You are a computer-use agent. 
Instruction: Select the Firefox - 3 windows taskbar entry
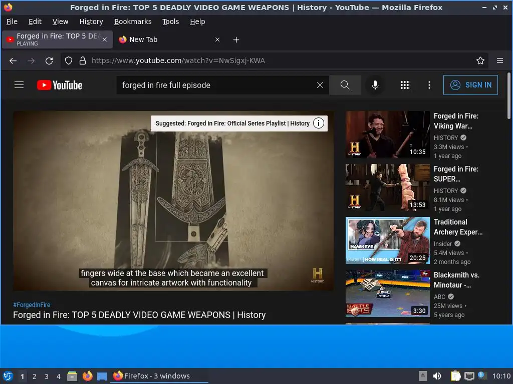[x=160, y=376]
